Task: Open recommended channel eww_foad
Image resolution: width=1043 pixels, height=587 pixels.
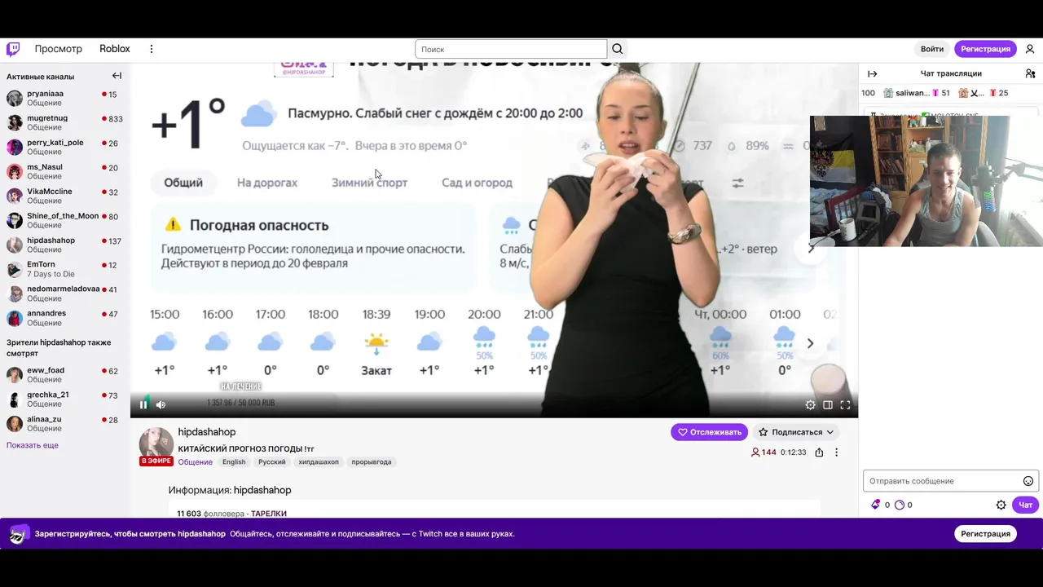Action: [x=65, y=374]
